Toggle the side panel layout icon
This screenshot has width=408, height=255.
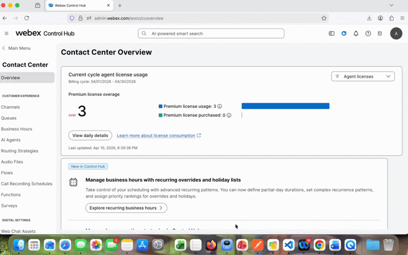(331, 34)
